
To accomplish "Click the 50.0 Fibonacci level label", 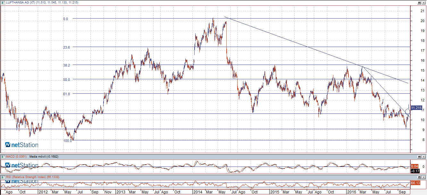I will pos(67,80).
